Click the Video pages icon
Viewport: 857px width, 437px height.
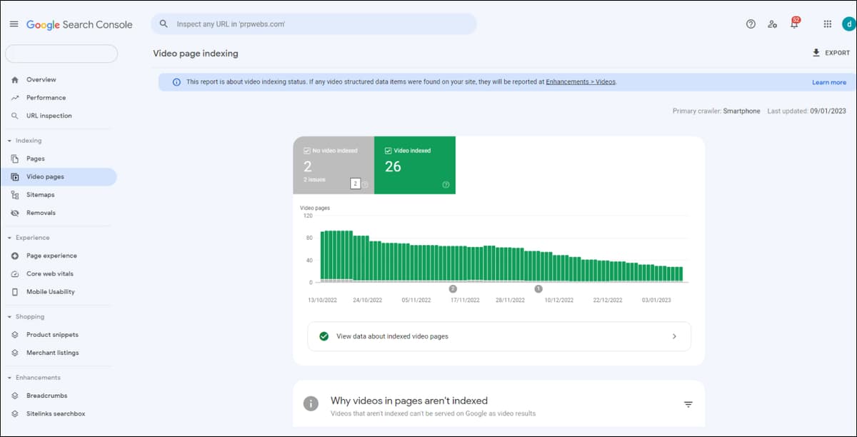pyautogui.click(x=15, y=177)
